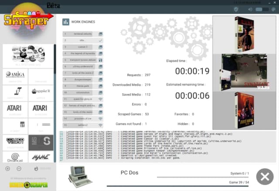The image size is (279, 191).
Task: Remove a system with the minus icon
Action: click(x=19, y=168)
